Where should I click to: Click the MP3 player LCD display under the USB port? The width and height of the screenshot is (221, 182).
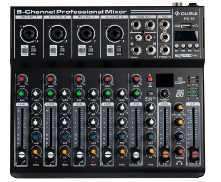(186, 36)
